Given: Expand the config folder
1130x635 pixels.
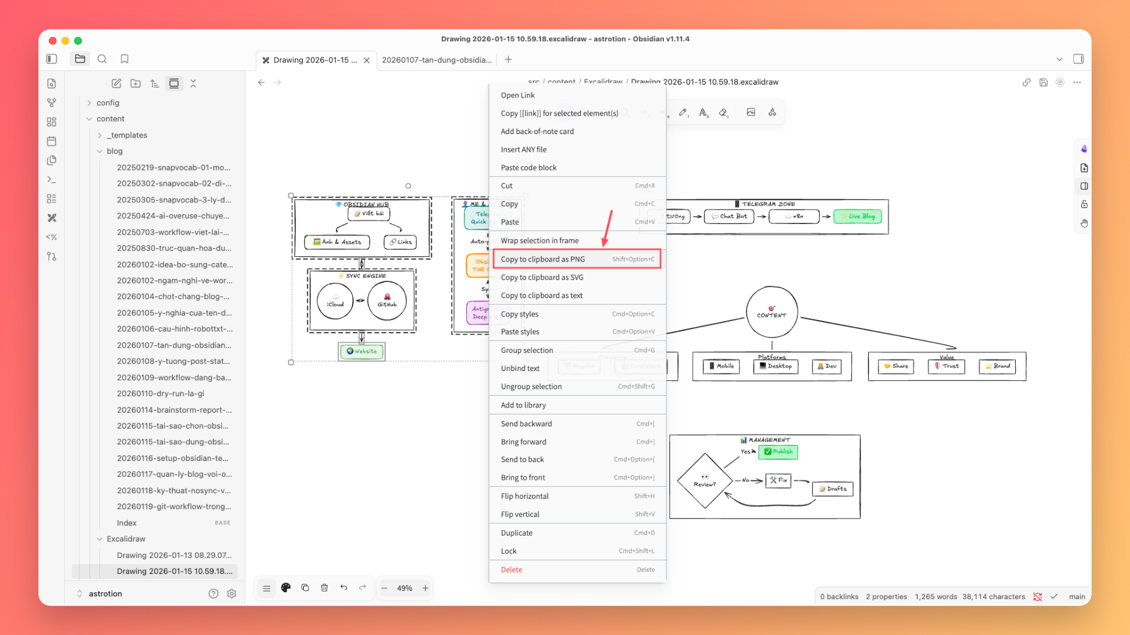Looking at the screenshot, I should coord(89,103).
